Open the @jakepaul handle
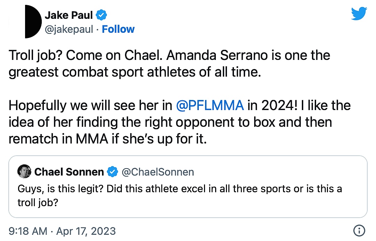 (69, 29)
